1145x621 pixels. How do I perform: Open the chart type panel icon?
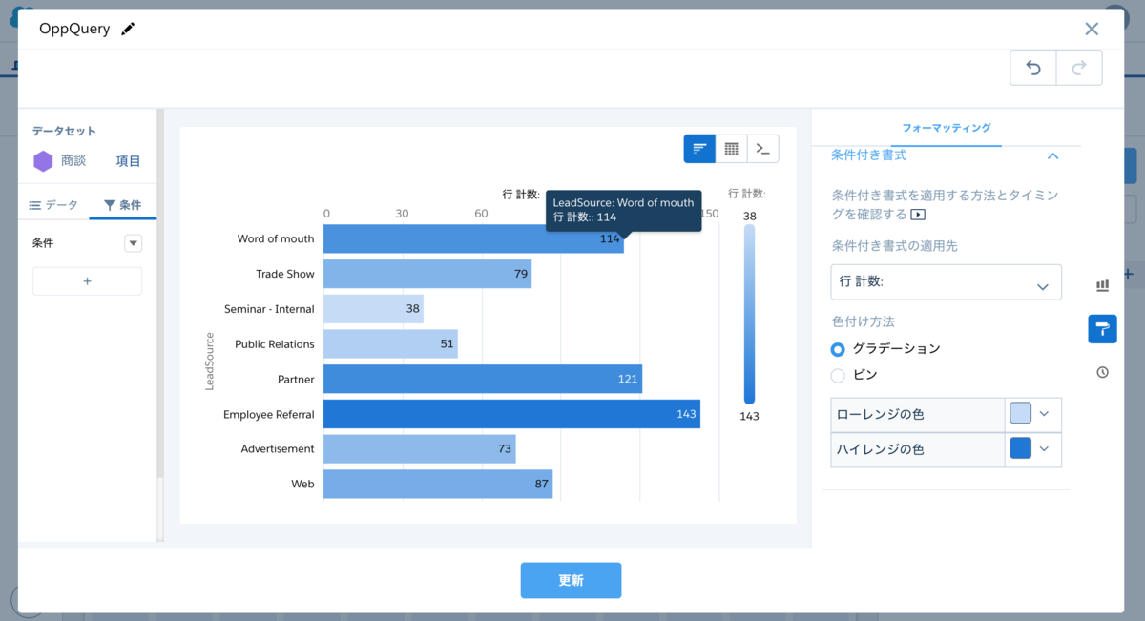(x=1103, y=285)
